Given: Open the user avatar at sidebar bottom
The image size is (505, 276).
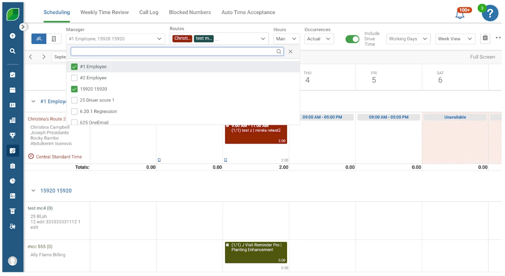Looking at the screenshot, I should click(x=13, y=261).
